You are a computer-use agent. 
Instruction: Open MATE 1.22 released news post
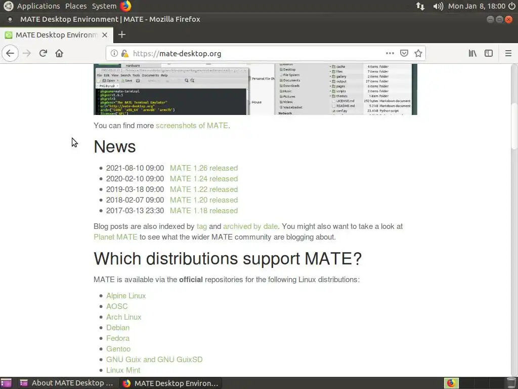pos(204,189)
